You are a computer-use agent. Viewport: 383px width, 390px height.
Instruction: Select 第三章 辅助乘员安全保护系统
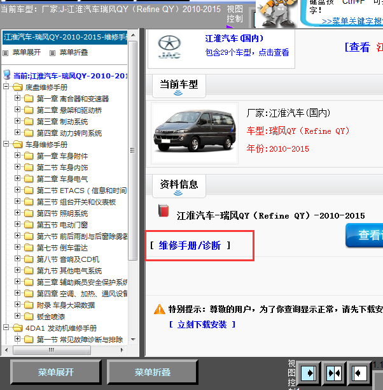point(82,282)
